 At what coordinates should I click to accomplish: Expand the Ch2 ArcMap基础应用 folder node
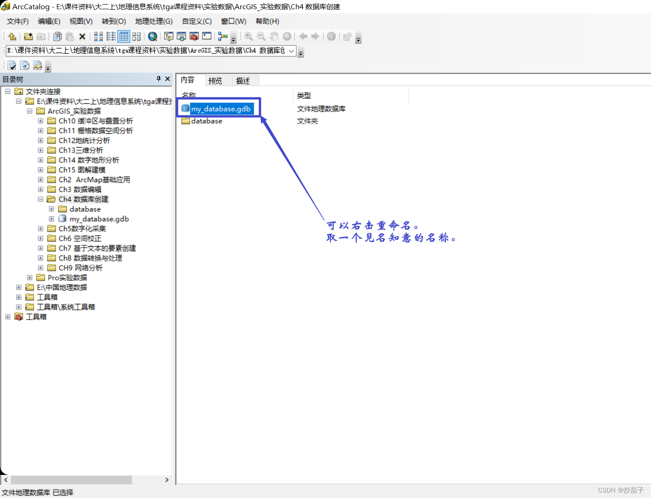(x=41, y=179)
